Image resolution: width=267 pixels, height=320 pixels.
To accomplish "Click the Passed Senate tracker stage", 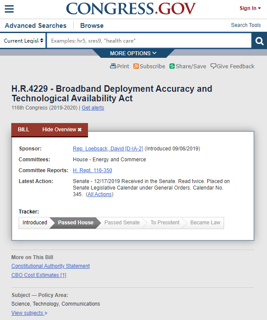I will (122, 223).
